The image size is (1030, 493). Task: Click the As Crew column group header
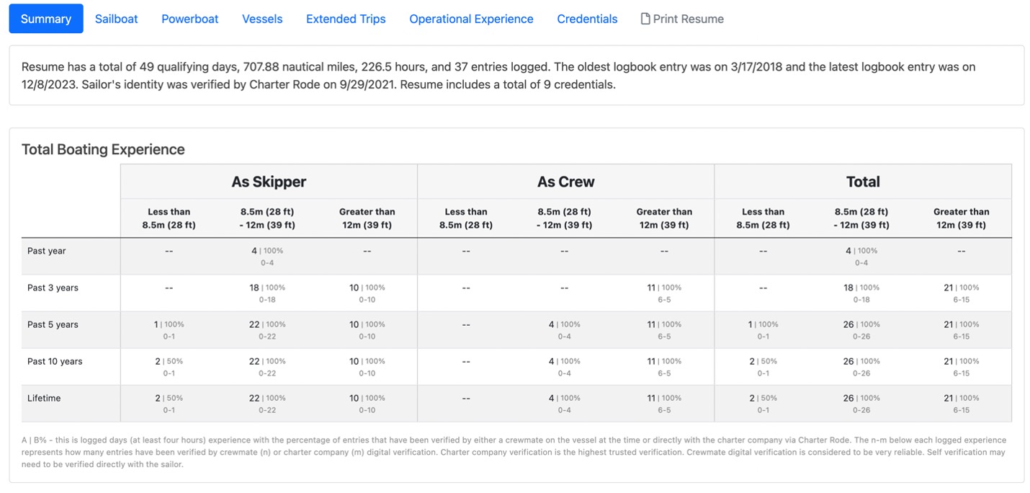566,182
